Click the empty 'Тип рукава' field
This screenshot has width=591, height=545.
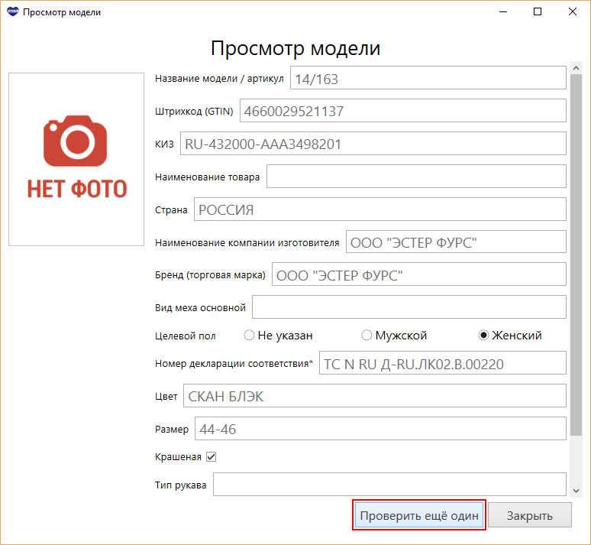[x=389, y=485]
